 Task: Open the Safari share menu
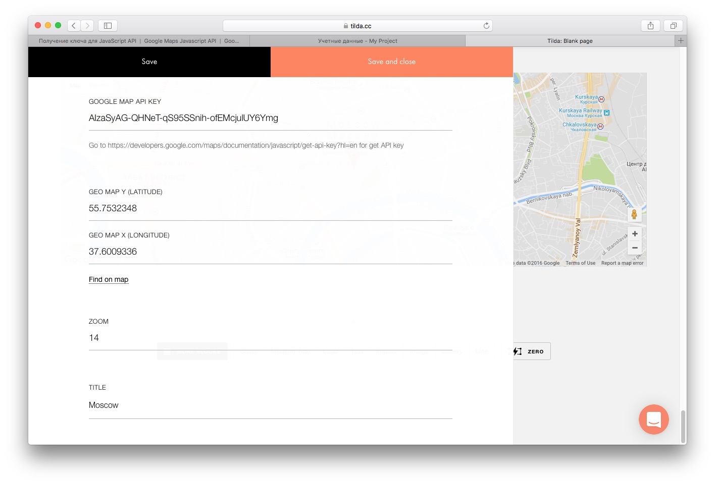pos(650,25)
